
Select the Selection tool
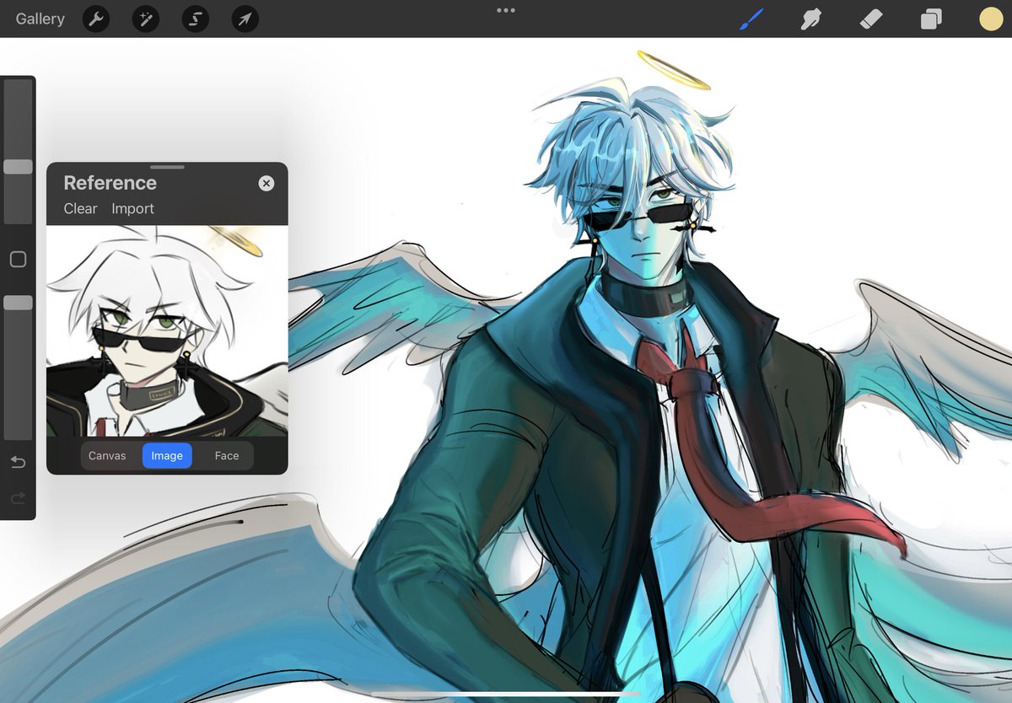click(x=195, y=19)
